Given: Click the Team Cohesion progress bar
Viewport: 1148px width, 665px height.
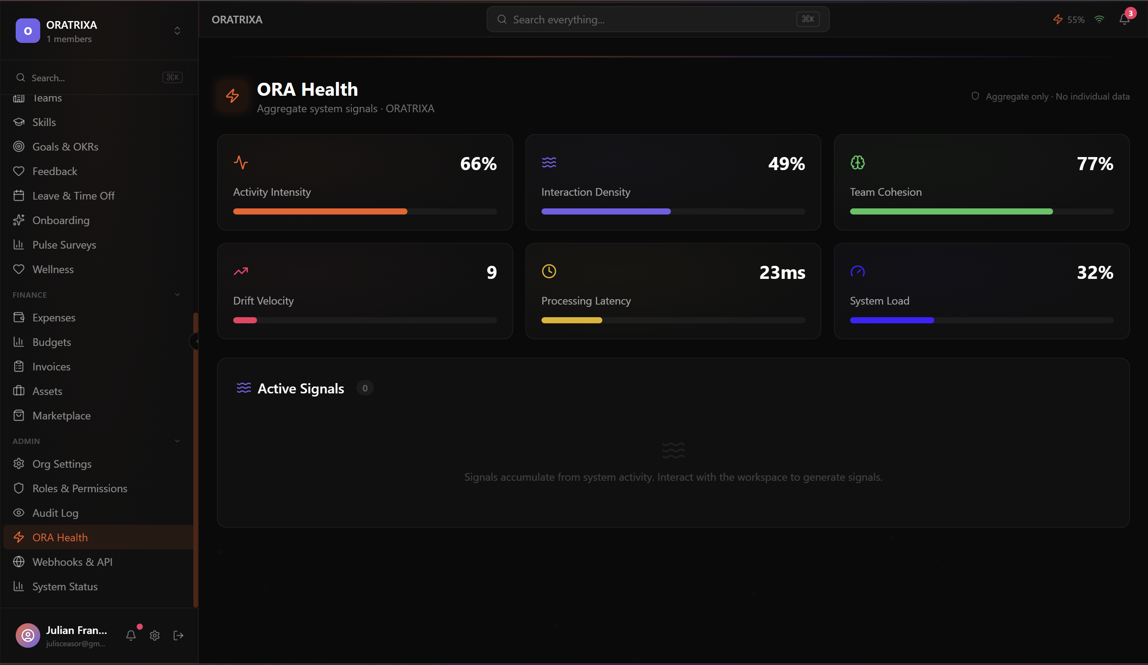Looking at the screenshot, I should (x=982, y=211).
